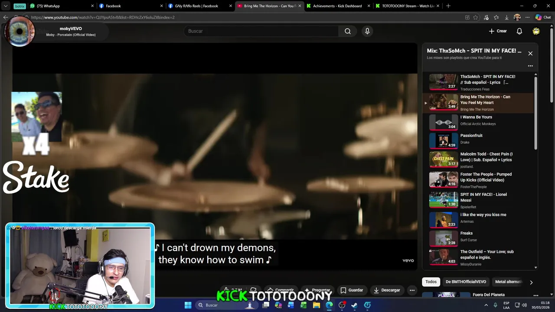This screenshot has height=312, width=555.
Task: Click the tray microphone icon
Action: 495,305
